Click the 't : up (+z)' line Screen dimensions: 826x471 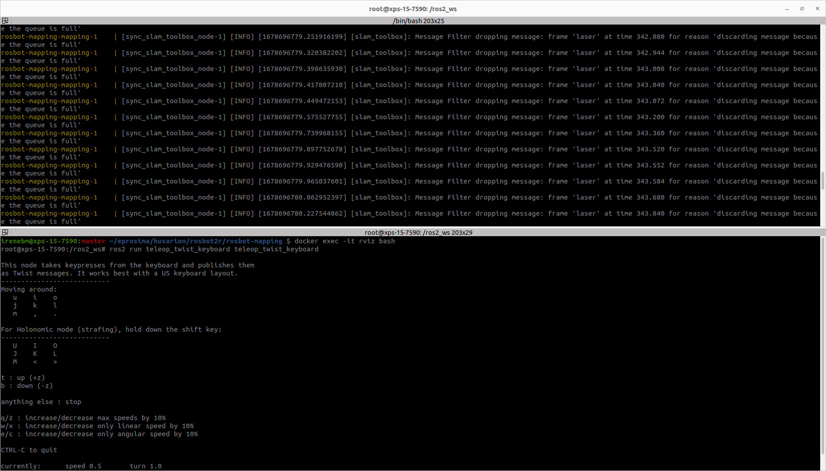click(23, 378)
